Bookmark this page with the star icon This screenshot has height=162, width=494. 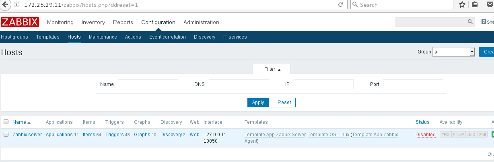click(x=462, y=5)
